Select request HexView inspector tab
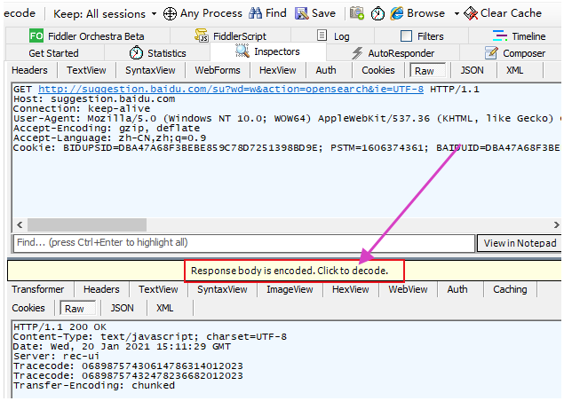564x401 pixels. (x=278, y=70)
